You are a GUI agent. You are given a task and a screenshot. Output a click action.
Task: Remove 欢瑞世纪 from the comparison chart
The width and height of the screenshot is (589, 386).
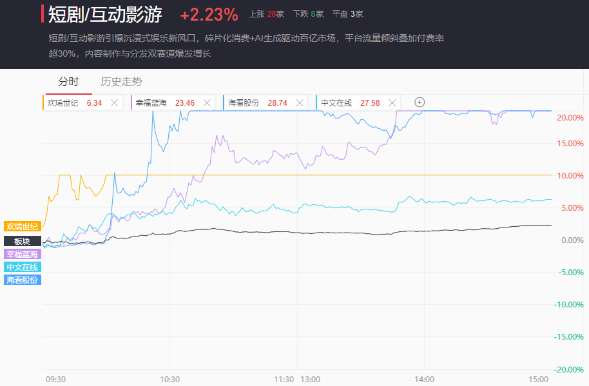[x=114, y=102]
